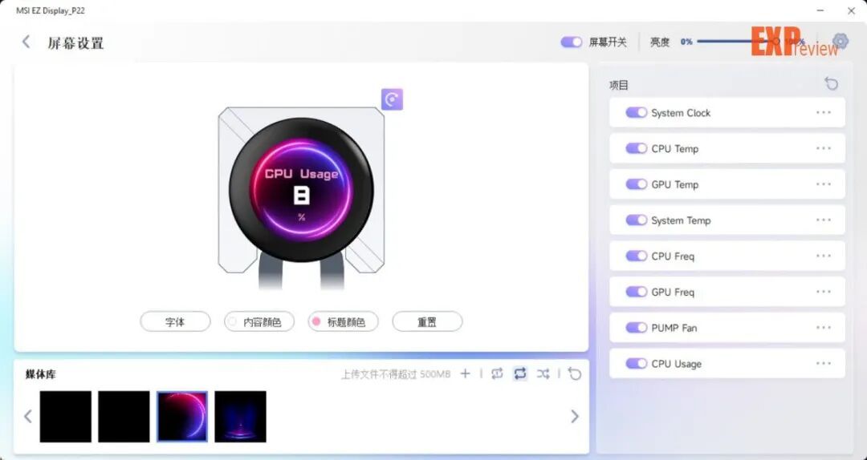The width and height of the screenshot is (867, 460).
Task: Click the 重置 reset button
Action: pos(427,322)
